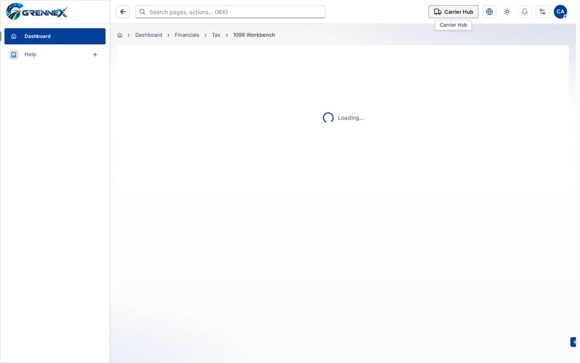Go to Tax in the breadcrumb
580x363 pixels.
coord(216,35)
